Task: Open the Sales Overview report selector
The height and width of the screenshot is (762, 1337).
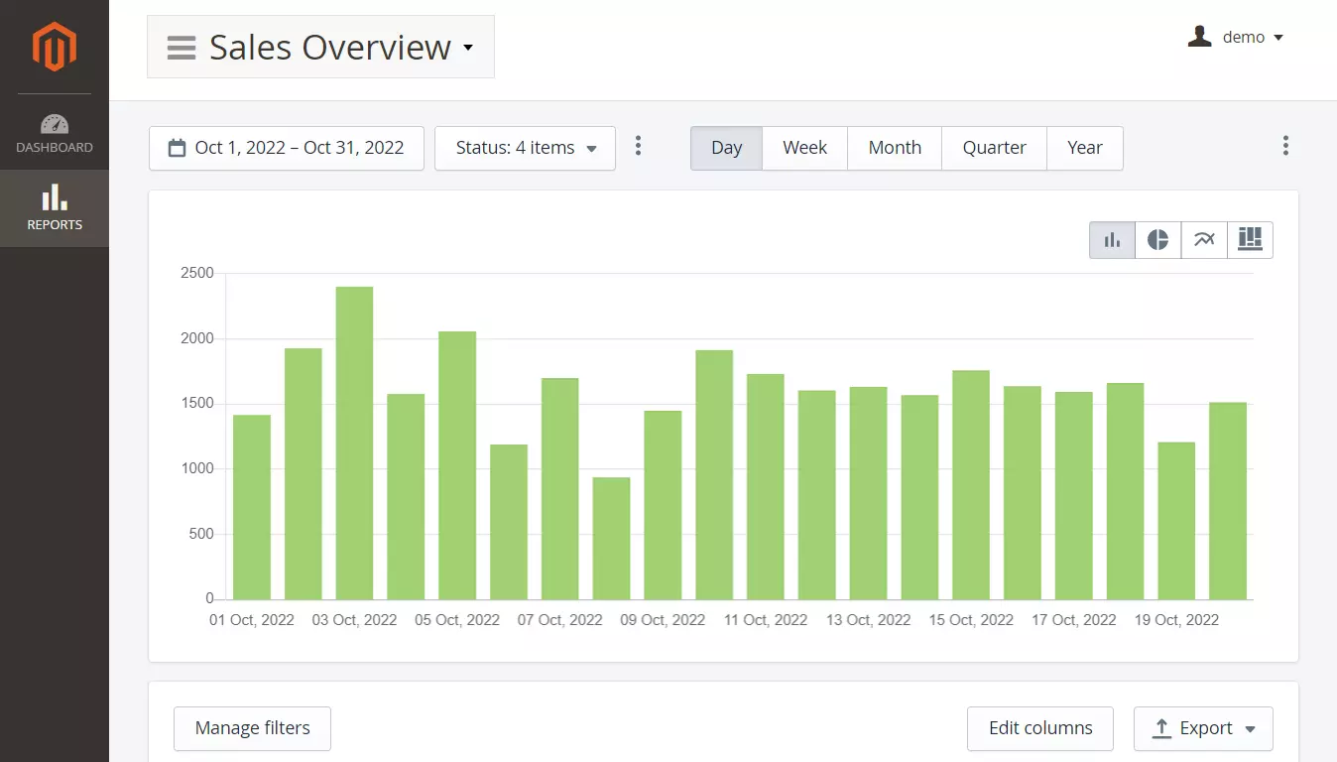Action: (x=320, y=47)
